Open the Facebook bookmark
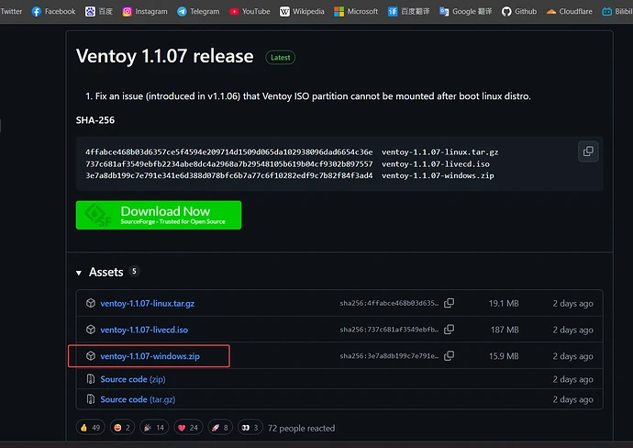633x448 pixels. (53, 12)
